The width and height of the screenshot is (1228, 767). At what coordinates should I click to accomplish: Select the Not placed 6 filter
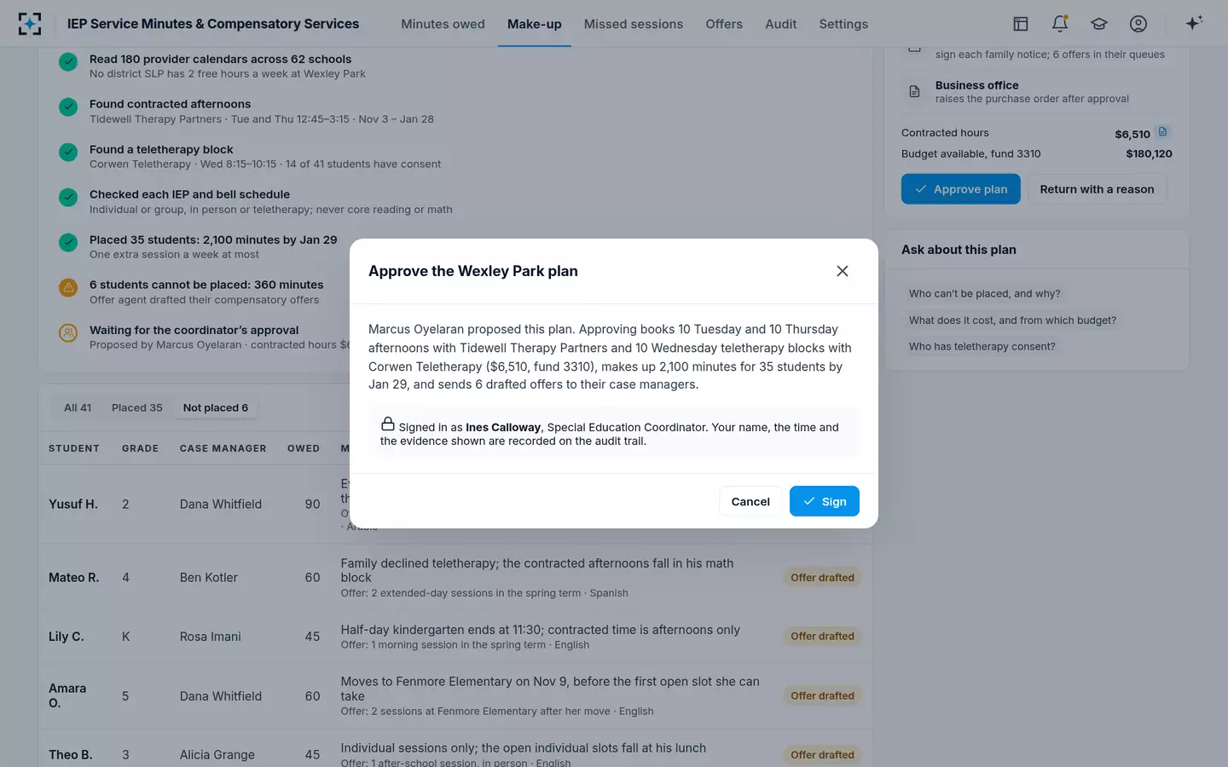point(216,407)
